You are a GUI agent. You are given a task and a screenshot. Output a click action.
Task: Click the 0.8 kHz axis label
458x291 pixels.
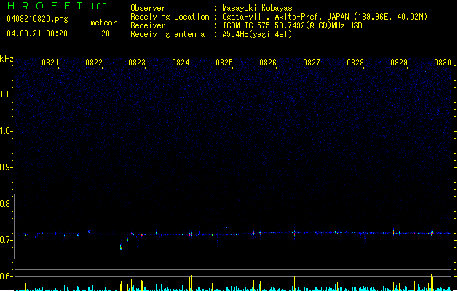pos(6,204)
